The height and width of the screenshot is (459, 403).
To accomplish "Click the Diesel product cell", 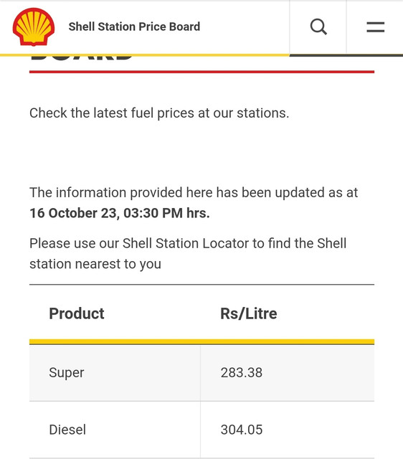I will point(115,430).
